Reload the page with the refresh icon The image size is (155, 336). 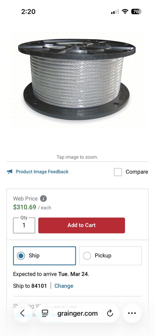coord(110,313)
